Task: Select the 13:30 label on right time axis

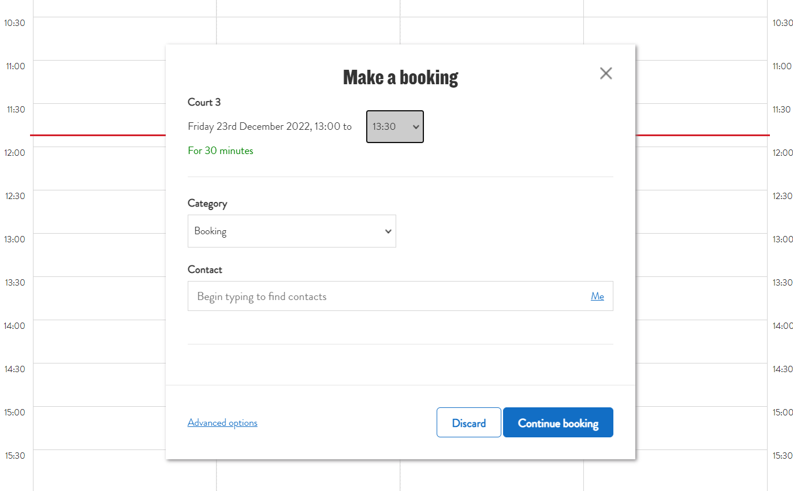Action: pyautogui.click(x=783, y=282)
